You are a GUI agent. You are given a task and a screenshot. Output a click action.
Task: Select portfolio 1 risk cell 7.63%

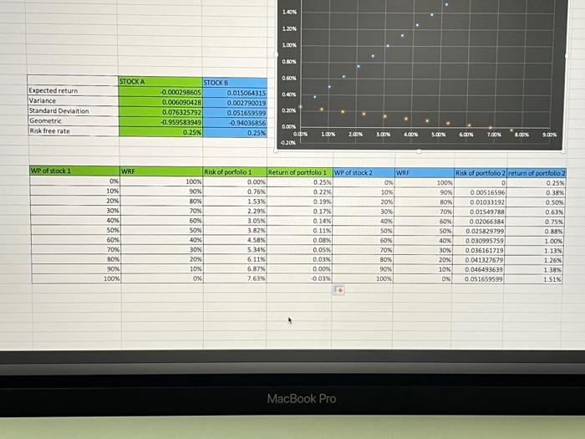[x=235, y=278]
